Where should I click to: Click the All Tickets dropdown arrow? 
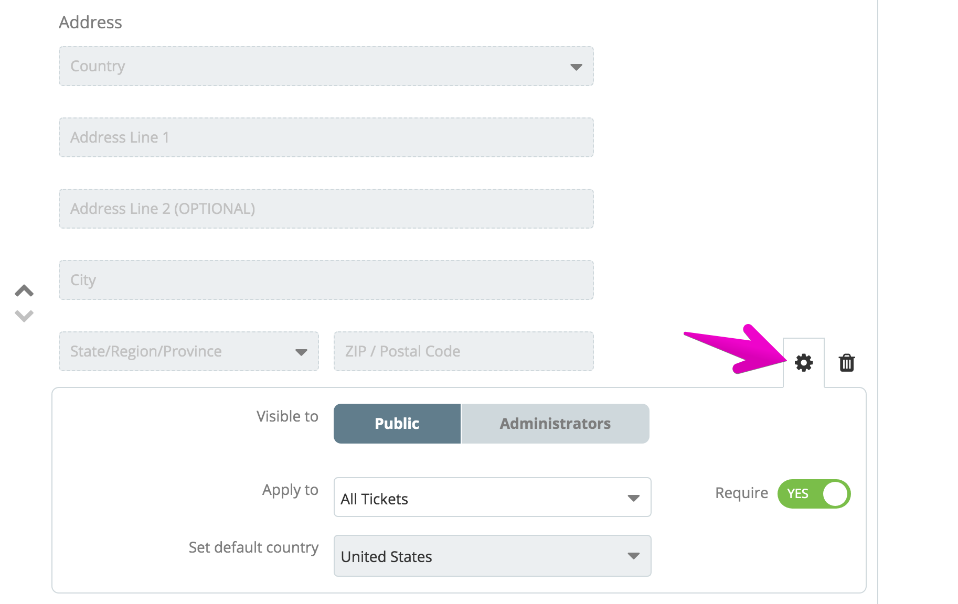[x=634, y=498]
